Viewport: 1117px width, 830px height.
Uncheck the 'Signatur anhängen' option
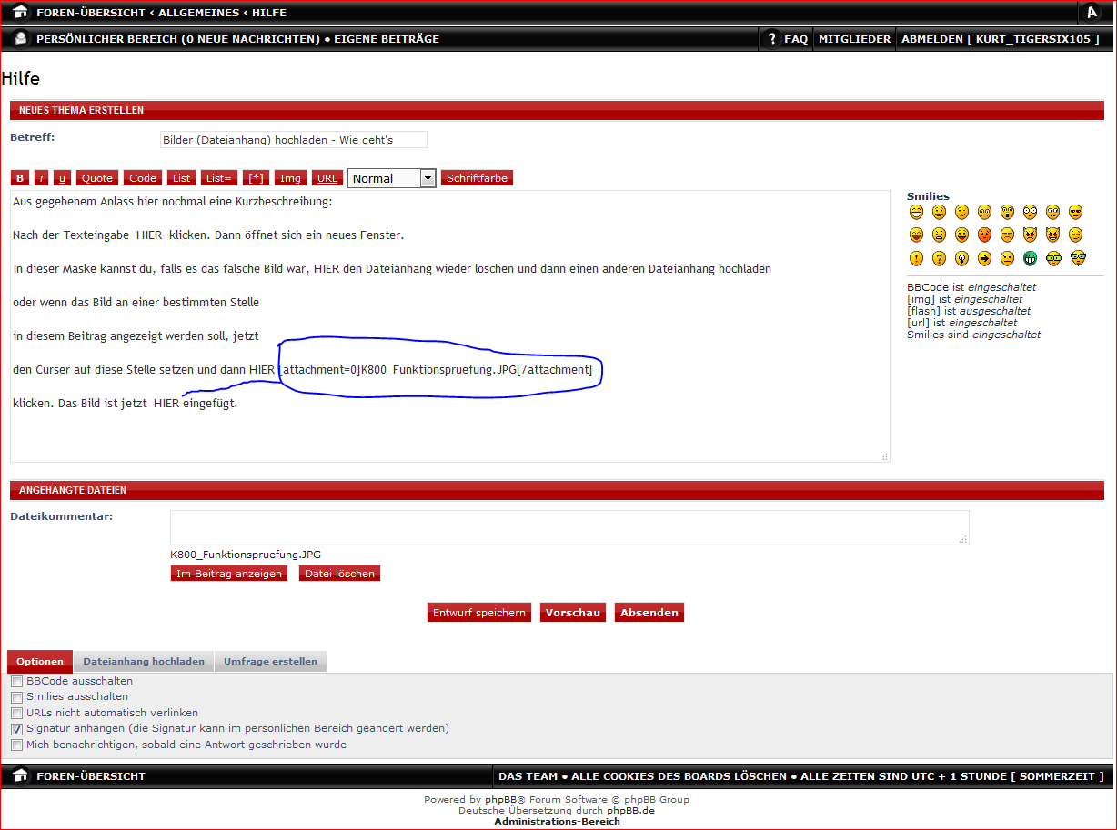(x=17, y=729)
